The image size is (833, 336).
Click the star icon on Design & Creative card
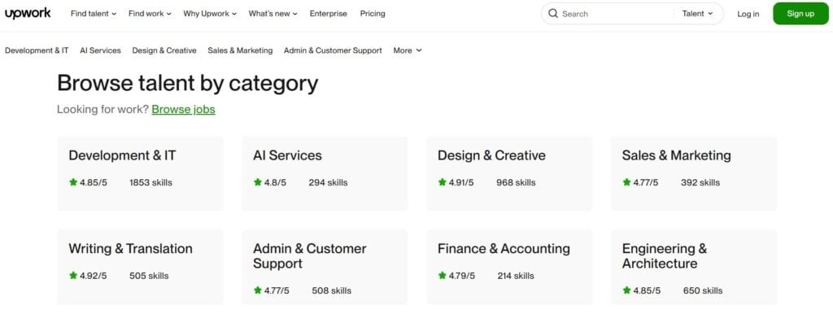click(x=442, y=182)
